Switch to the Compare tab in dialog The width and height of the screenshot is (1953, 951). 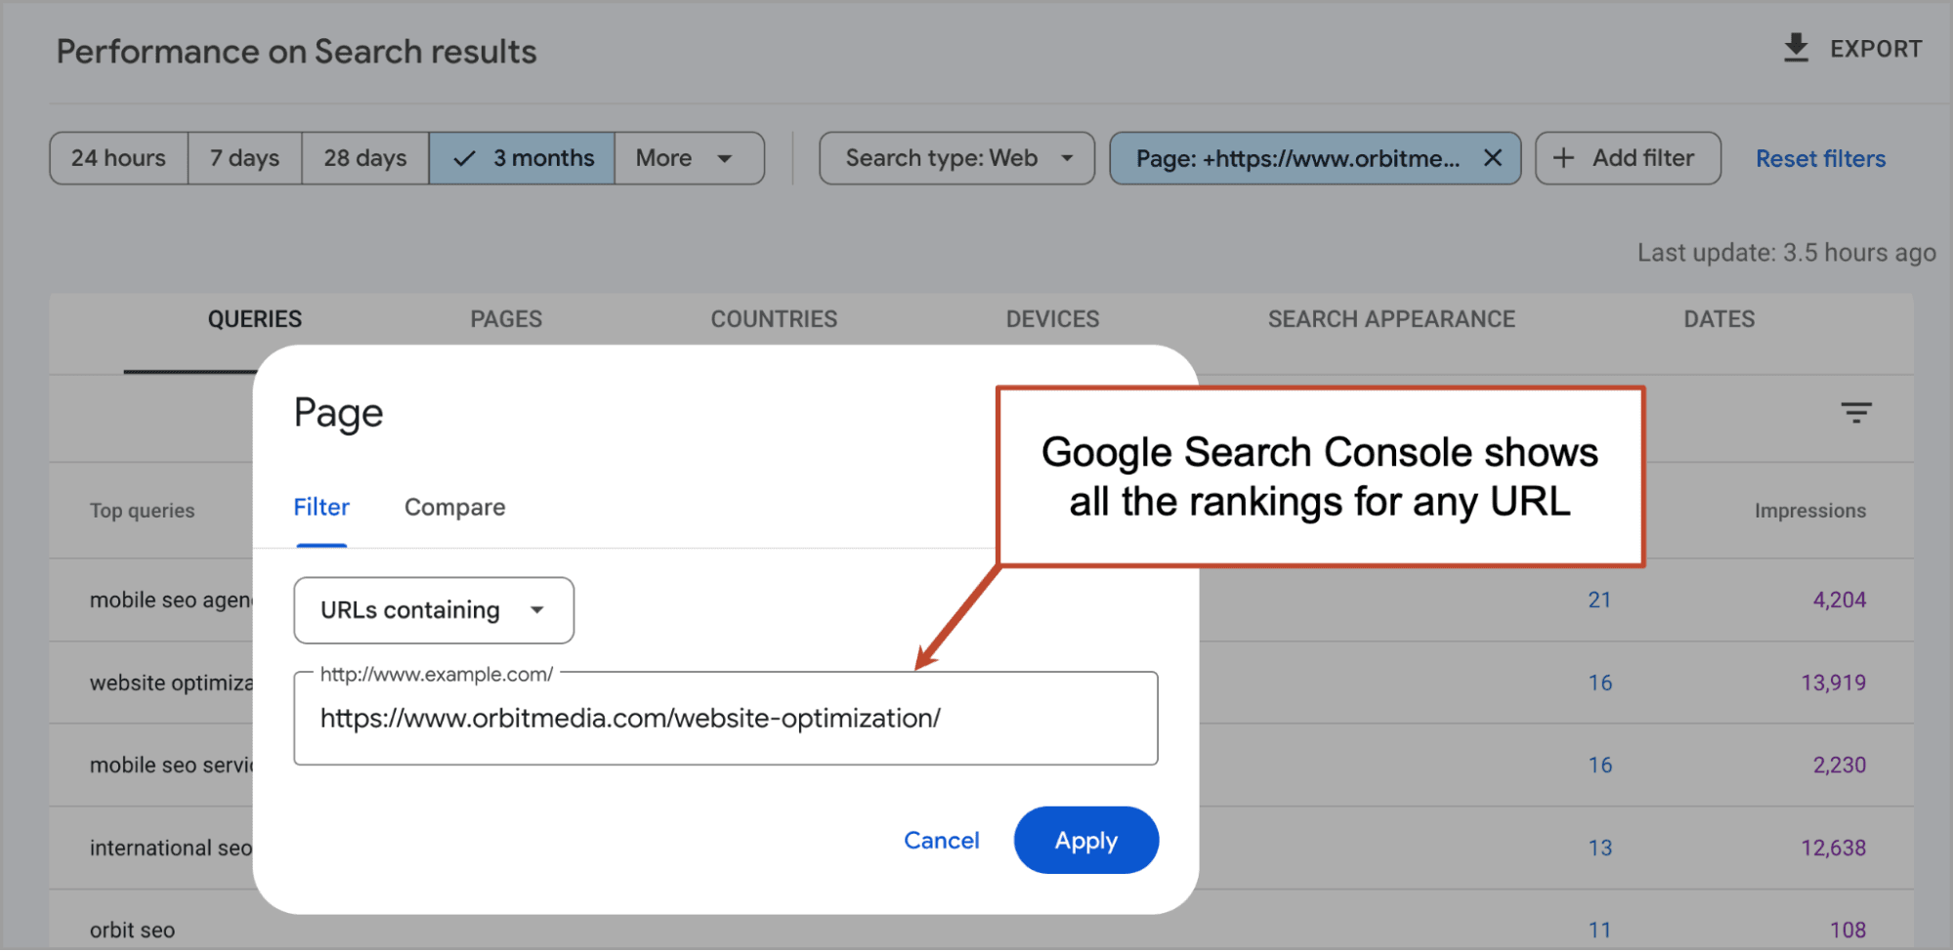(x=454, y=508)
